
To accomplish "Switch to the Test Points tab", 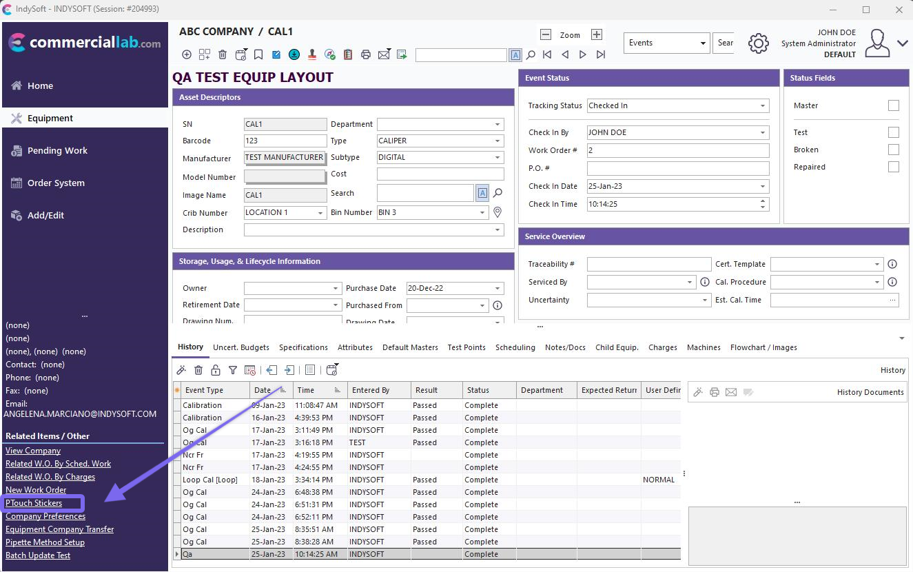I will [466, 347].
